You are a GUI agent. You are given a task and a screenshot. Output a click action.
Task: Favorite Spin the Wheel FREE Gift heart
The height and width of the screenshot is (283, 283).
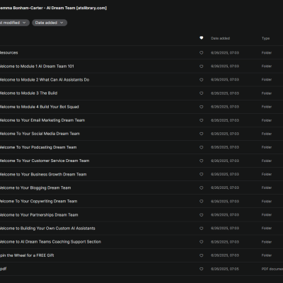[x=201, y=255]
